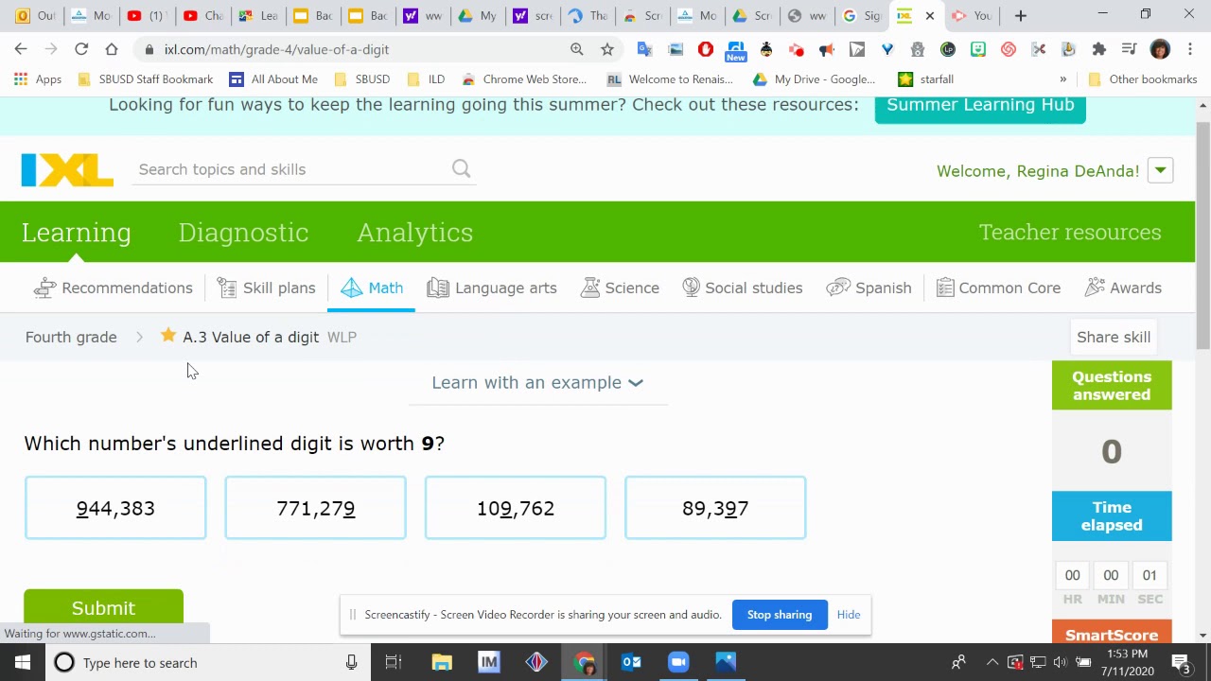Toggle the gold star next to A.3

[x=168, y=336]
